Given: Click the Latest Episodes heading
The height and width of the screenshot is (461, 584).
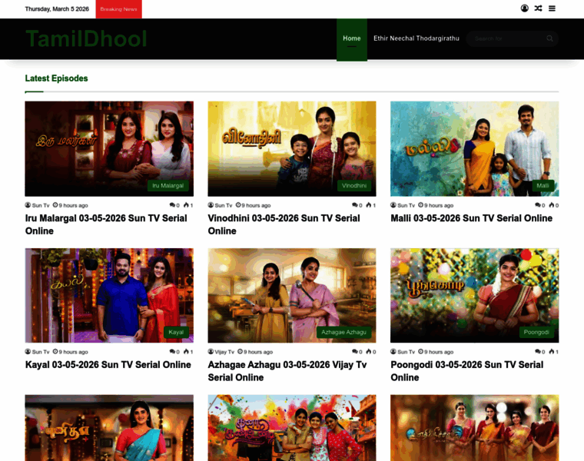Looking at the screenshot, I should pyautogui.click(x=56, y=78).
